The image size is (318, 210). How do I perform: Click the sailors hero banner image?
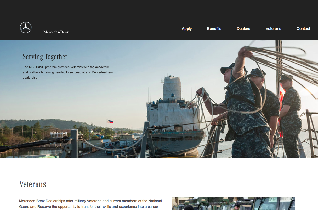tap(159, 99)
